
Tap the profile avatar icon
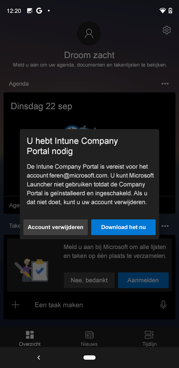tap(89, 34)
